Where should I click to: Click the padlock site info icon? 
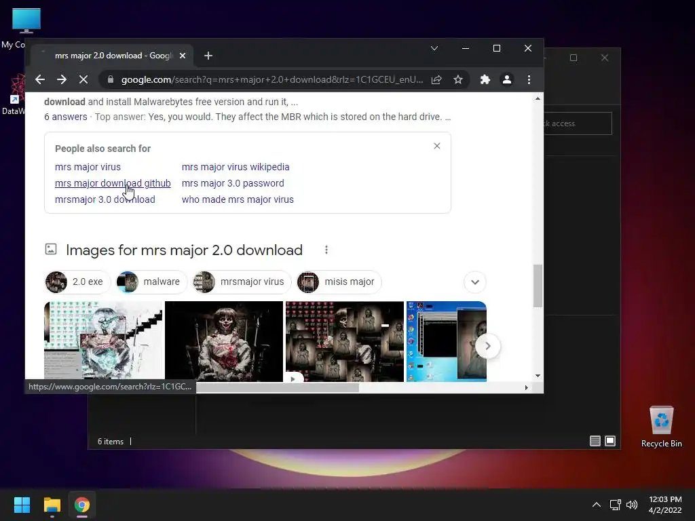coord(111,80)
